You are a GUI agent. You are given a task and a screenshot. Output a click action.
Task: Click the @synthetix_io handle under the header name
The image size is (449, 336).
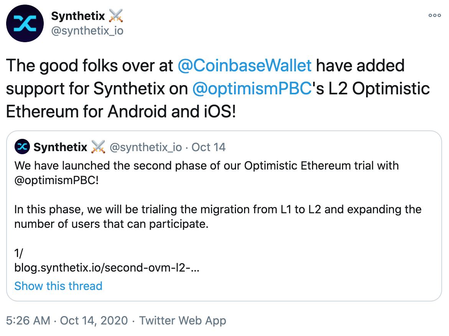point(87,30)
